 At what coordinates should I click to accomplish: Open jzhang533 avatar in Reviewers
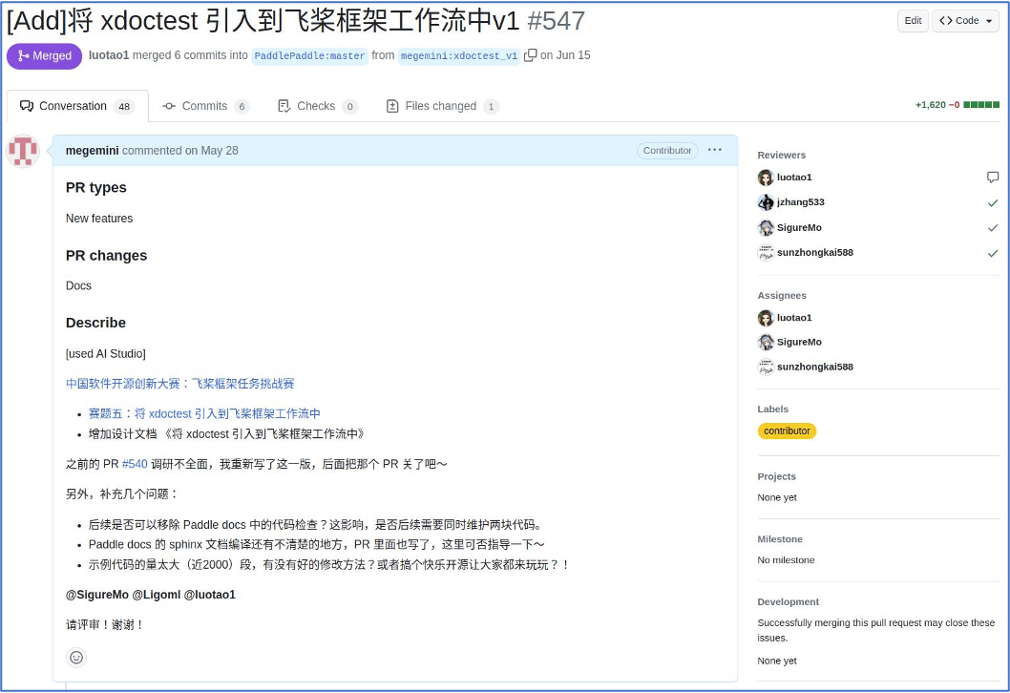click(x=766, y=202)
